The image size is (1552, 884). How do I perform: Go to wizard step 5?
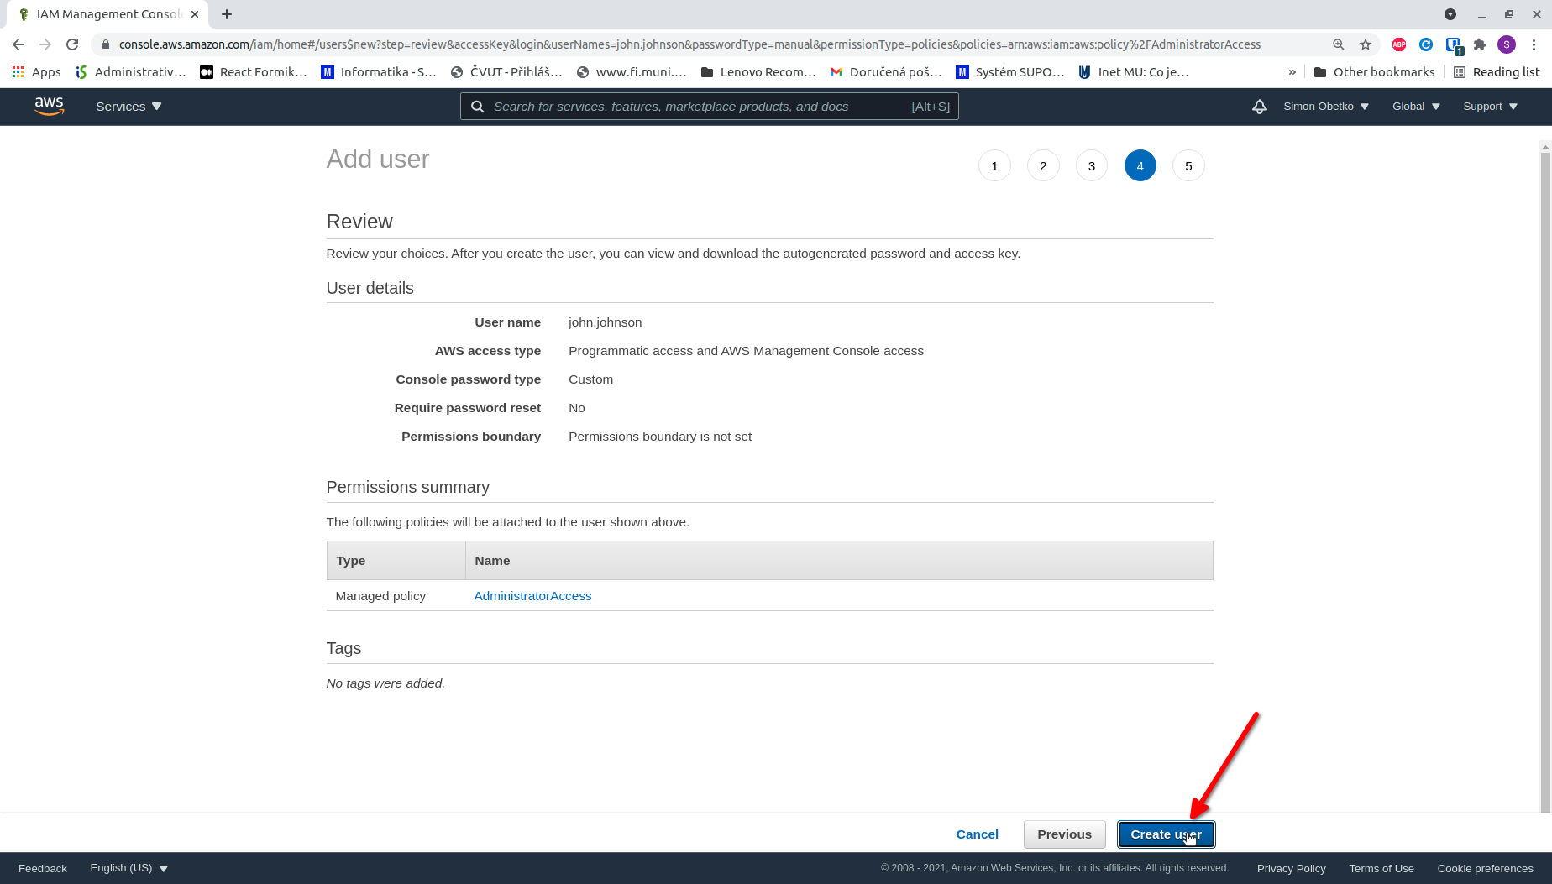pyautogui.click(x=1188, y=166)
